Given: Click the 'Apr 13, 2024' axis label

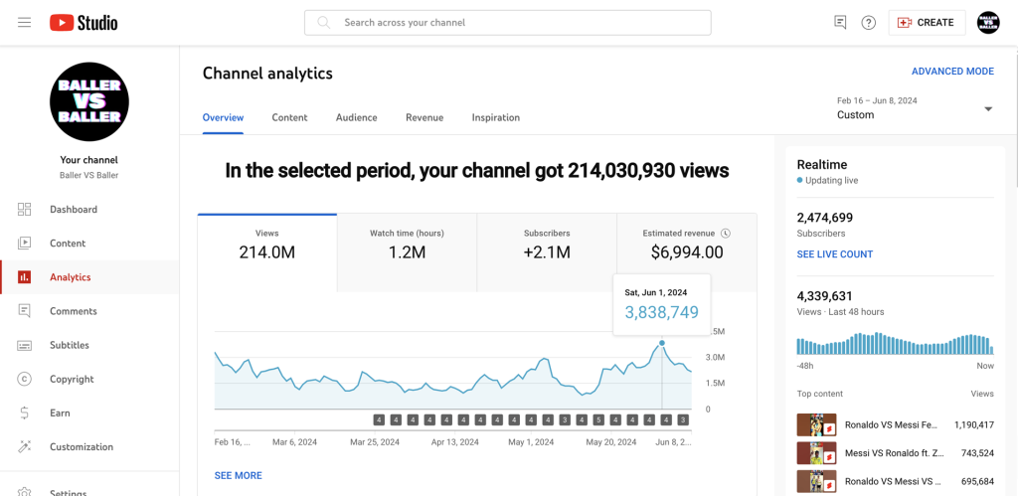Looking at the screenshot, I should click(455, 442).
